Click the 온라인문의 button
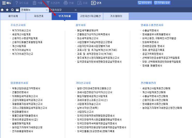 (145, 3)
